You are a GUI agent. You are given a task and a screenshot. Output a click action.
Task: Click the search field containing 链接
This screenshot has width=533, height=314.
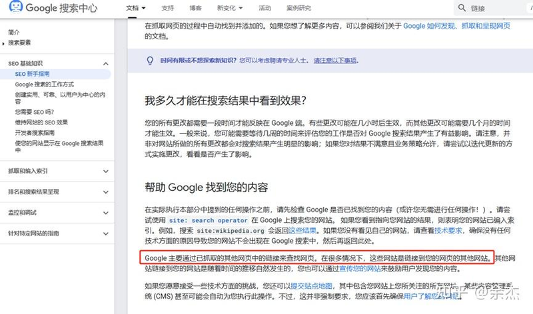click(x=493, y=8)
